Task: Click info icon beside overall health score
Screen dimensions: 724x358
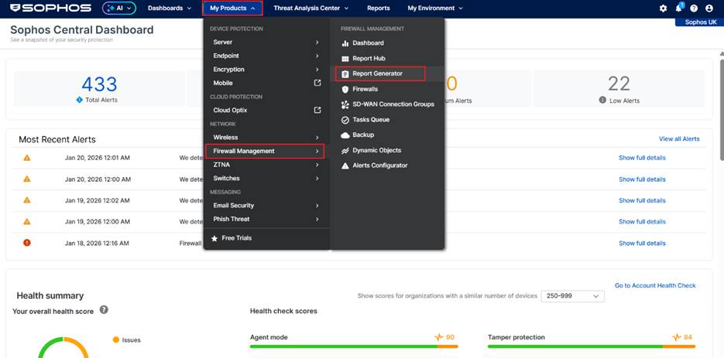Action: tap(104, 310)
